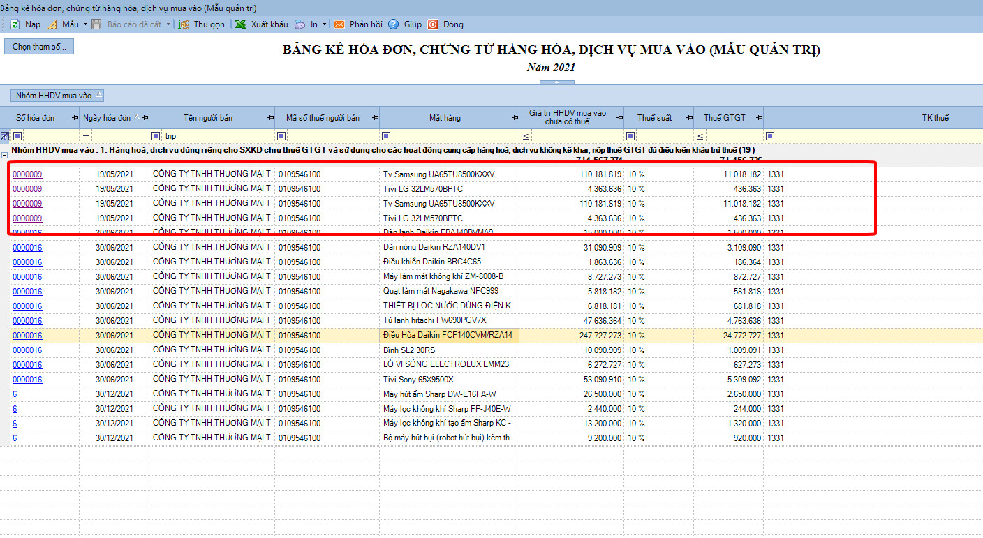The image size is (983, 538).
Task: Expand the In print options arrow
Action: 324,24
